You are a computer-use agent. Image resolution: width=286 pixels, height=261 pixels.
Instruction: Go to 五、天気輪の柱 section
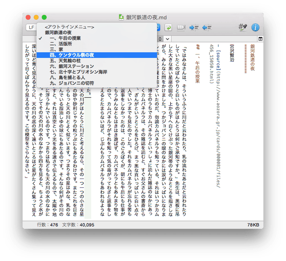97,61
